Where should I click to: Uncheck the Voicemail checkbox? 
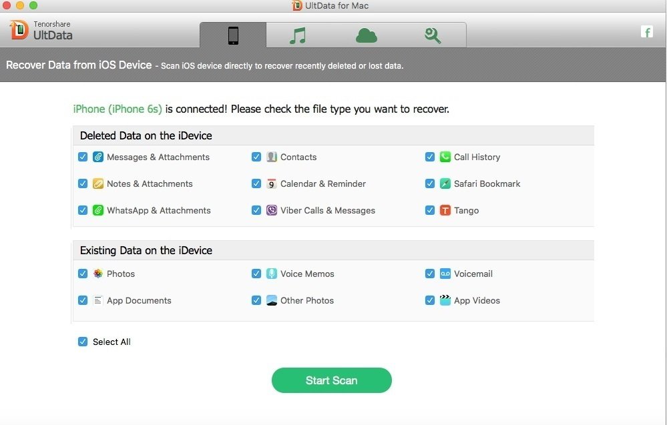coord(429,274)
